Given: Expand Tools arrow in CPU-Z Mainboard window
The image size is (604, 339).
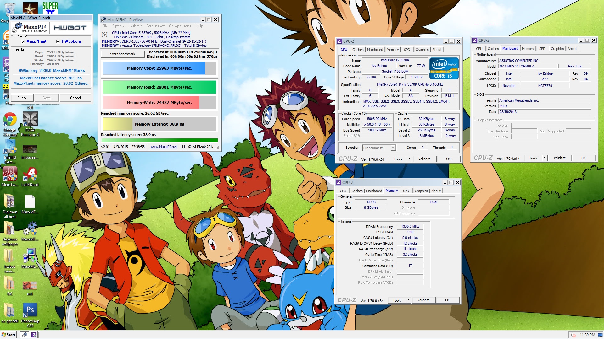Looking at the screenshot, I should pyautogui.click(x=545, y=158).
